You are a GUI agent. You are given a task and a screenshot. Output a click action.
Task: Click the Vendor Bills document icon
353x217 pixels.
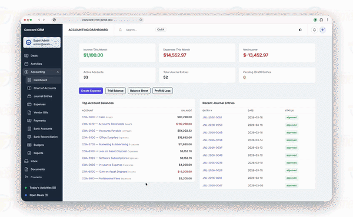[29, 112]
